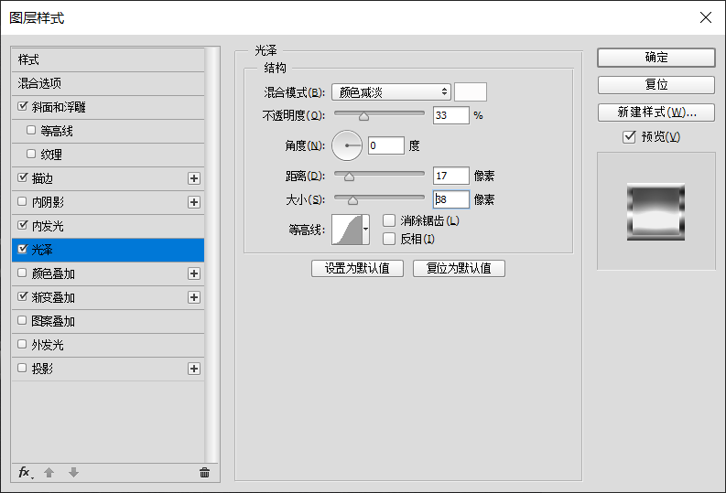The width and height of the screenshot is (726, 493).
Task: Click the angle input field showing 0
Action: (x=386, y=145)
